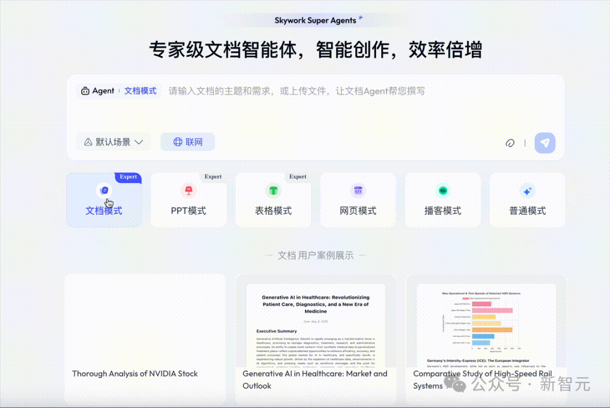The image size is (610, 408).
Task: Switch to 文档模式 next to Agent label
Action: click(140, 90)
